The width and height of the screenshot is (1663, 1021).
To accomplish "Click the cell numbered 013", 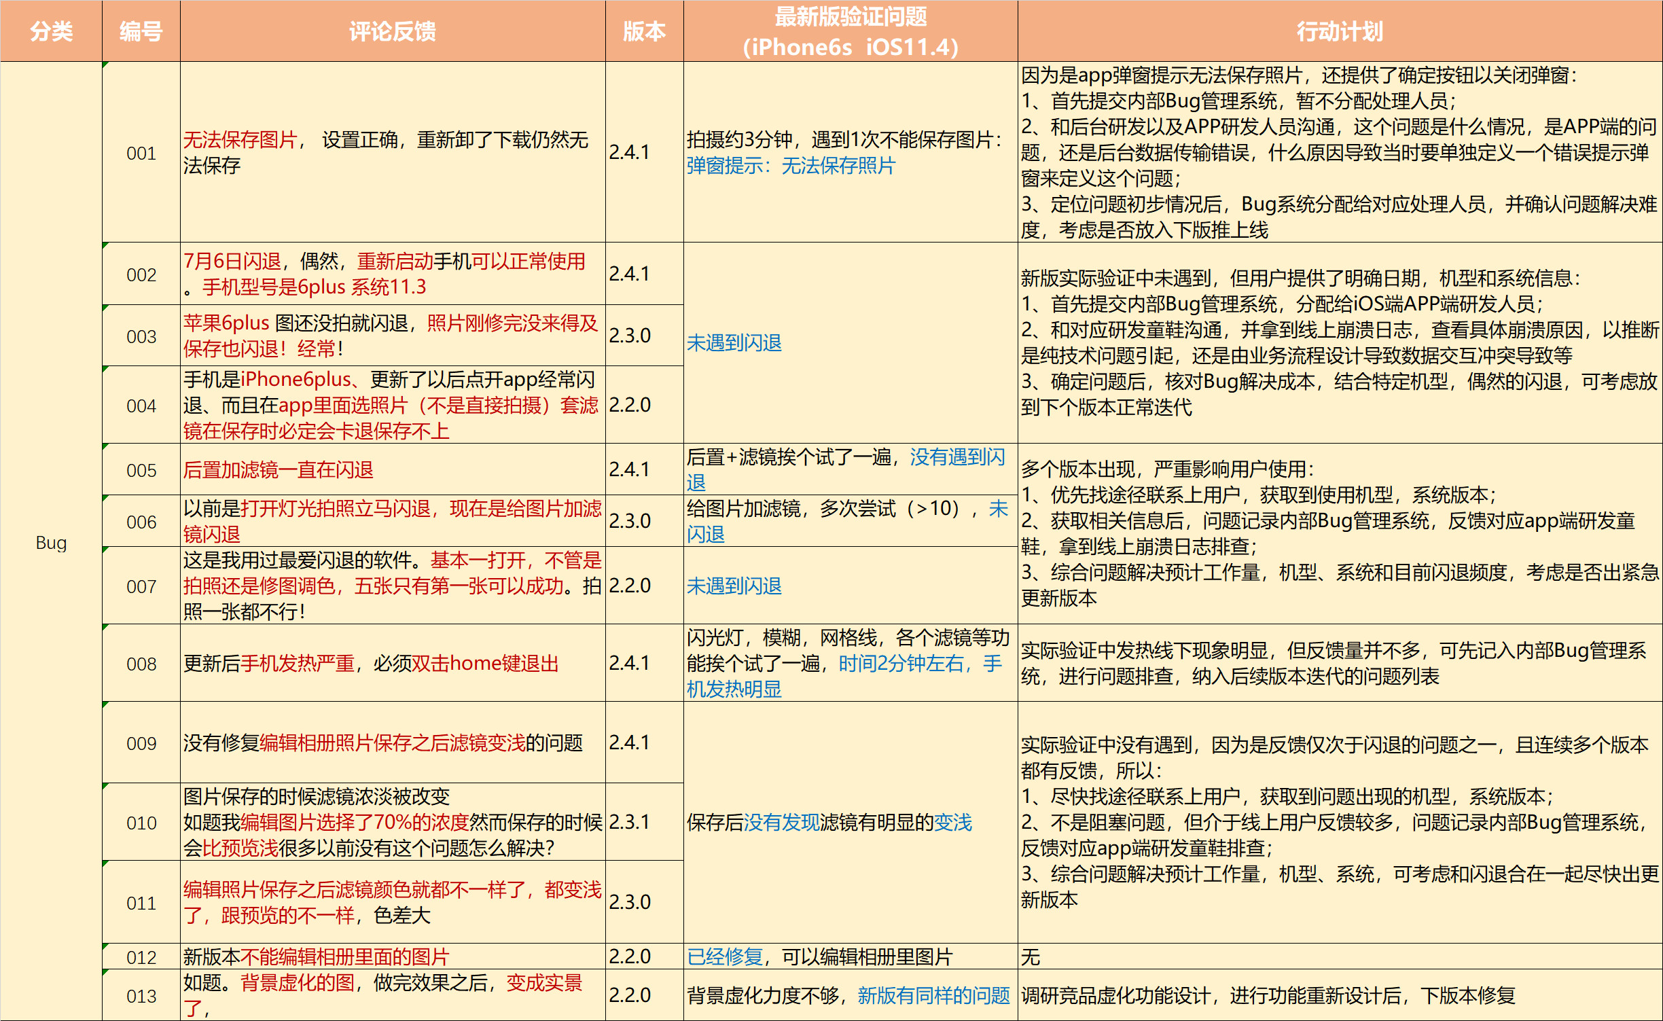I will 141,995.
